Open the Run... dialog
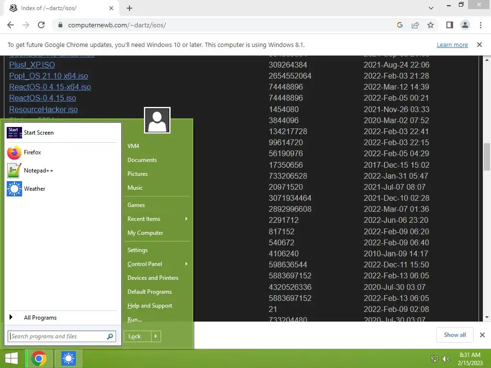This screenshot has width=491, height=368. (135, 320)
